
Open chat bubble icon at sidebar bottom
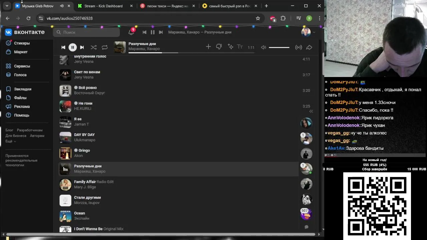pyautogui.click(x=306, y=227)
